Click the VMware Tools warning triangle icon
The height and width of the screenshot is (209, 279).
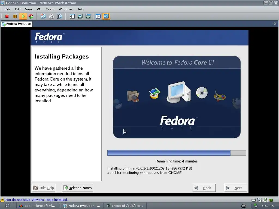tap(2, 200)
